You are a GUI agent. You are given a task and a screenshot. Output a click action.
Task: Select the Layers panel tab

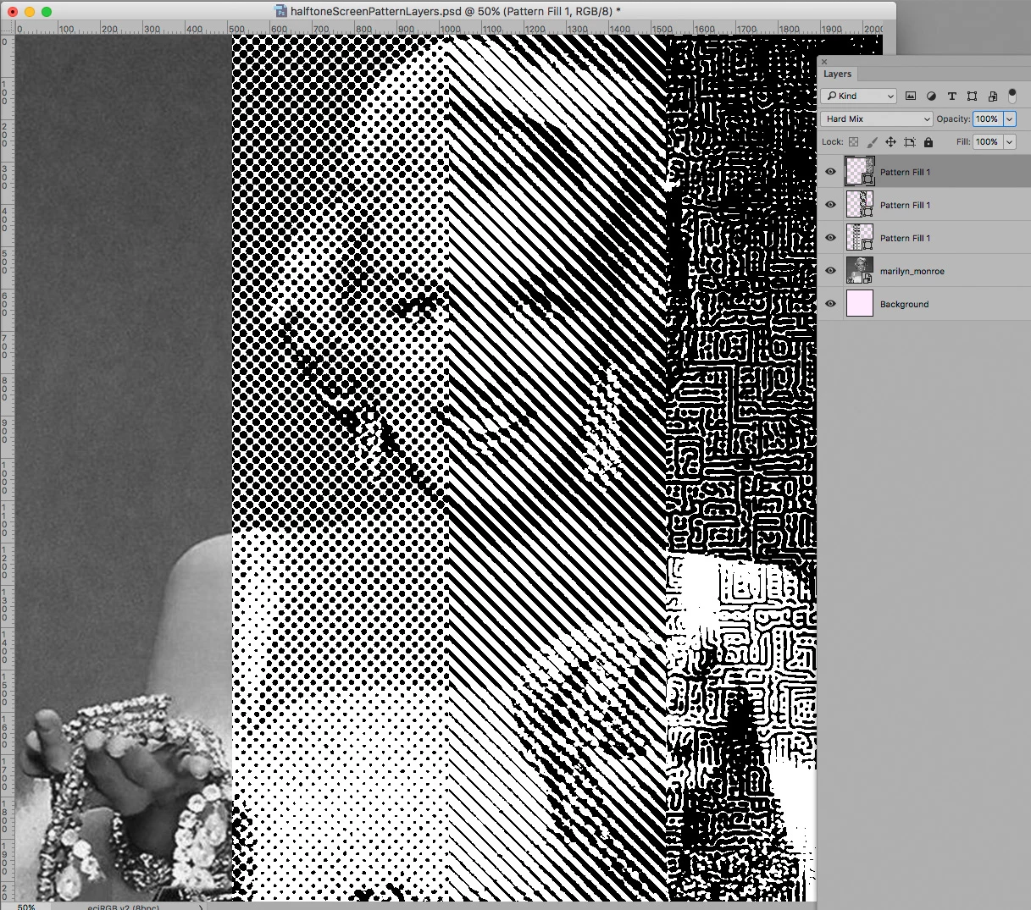point(837,74)
